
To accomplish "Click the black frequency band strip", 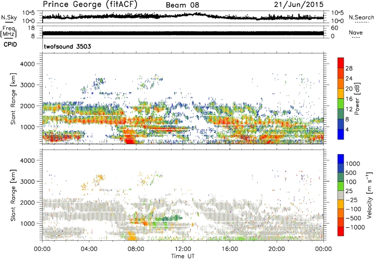I will click(x=183, y=33).
